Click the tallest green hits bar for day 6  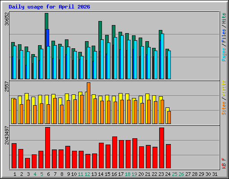pyautogui.click(x=47, y=21)
